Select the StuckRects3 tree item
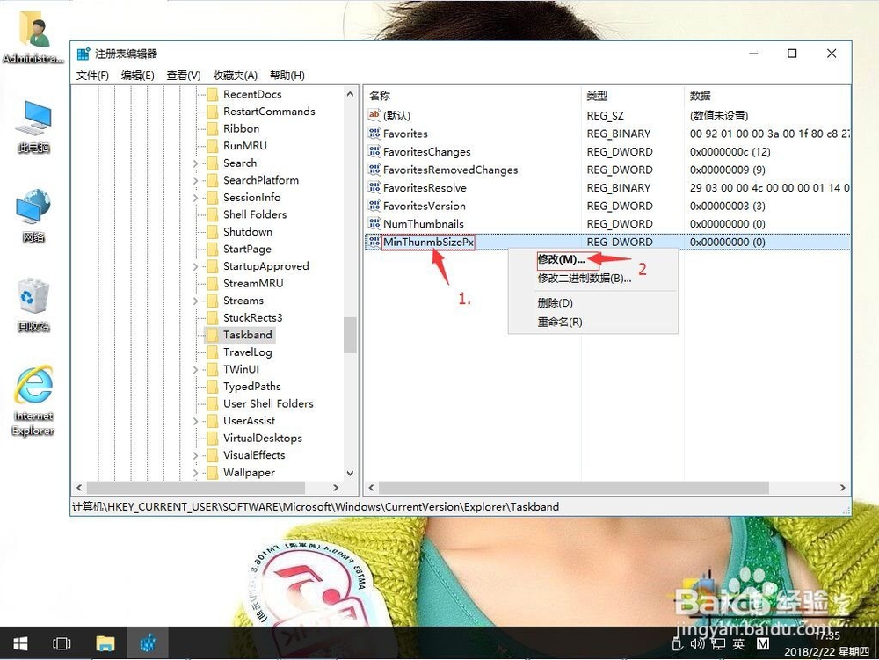This screenshot has height=660, width=879. coord(253,317)
